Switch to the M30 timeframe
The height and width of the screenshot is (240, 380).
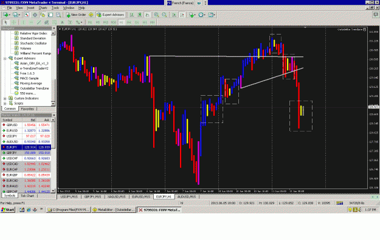114,22
